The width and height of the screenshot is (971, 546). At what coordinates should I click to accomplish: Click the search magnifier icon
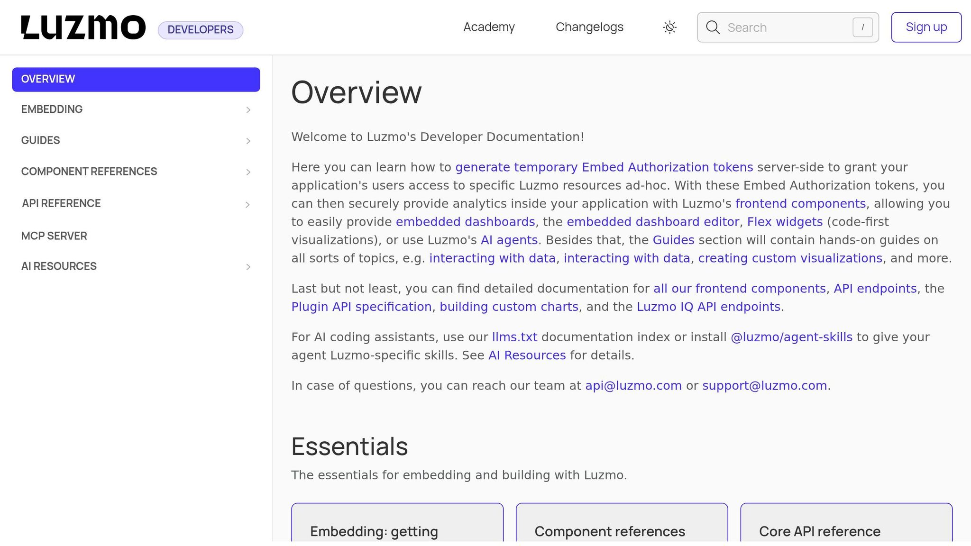pyautogui.click(x=713, y=27)
